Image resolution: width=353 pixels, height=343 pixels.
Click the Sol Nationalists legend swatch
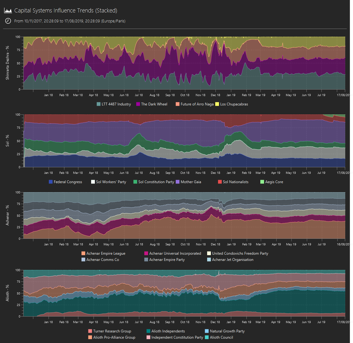(x=220, y=182)
